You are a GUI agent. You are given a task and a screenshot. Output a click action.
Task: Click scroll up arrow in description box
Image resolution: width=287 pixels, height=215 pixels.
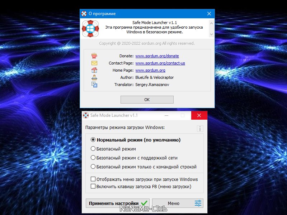211,23
